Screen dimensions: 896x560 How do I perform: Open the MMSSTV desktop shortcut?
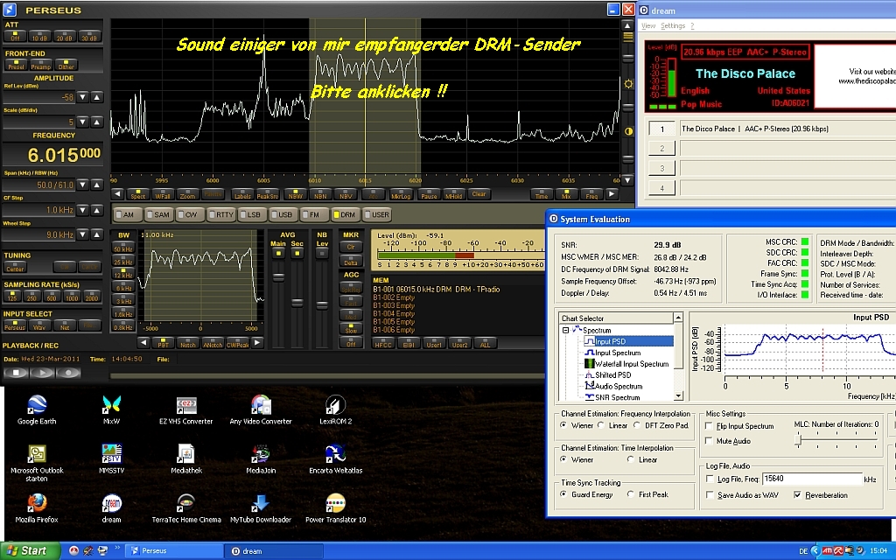coord(111,458)
